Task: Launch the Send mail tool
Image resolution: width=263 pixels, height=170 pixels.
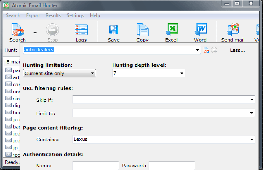Action: click(x=233, y=33)
